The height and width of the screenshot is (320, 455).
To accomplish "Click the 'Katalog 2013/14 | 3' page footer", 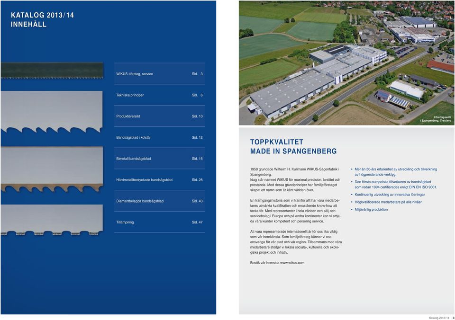I will [442, 318].
